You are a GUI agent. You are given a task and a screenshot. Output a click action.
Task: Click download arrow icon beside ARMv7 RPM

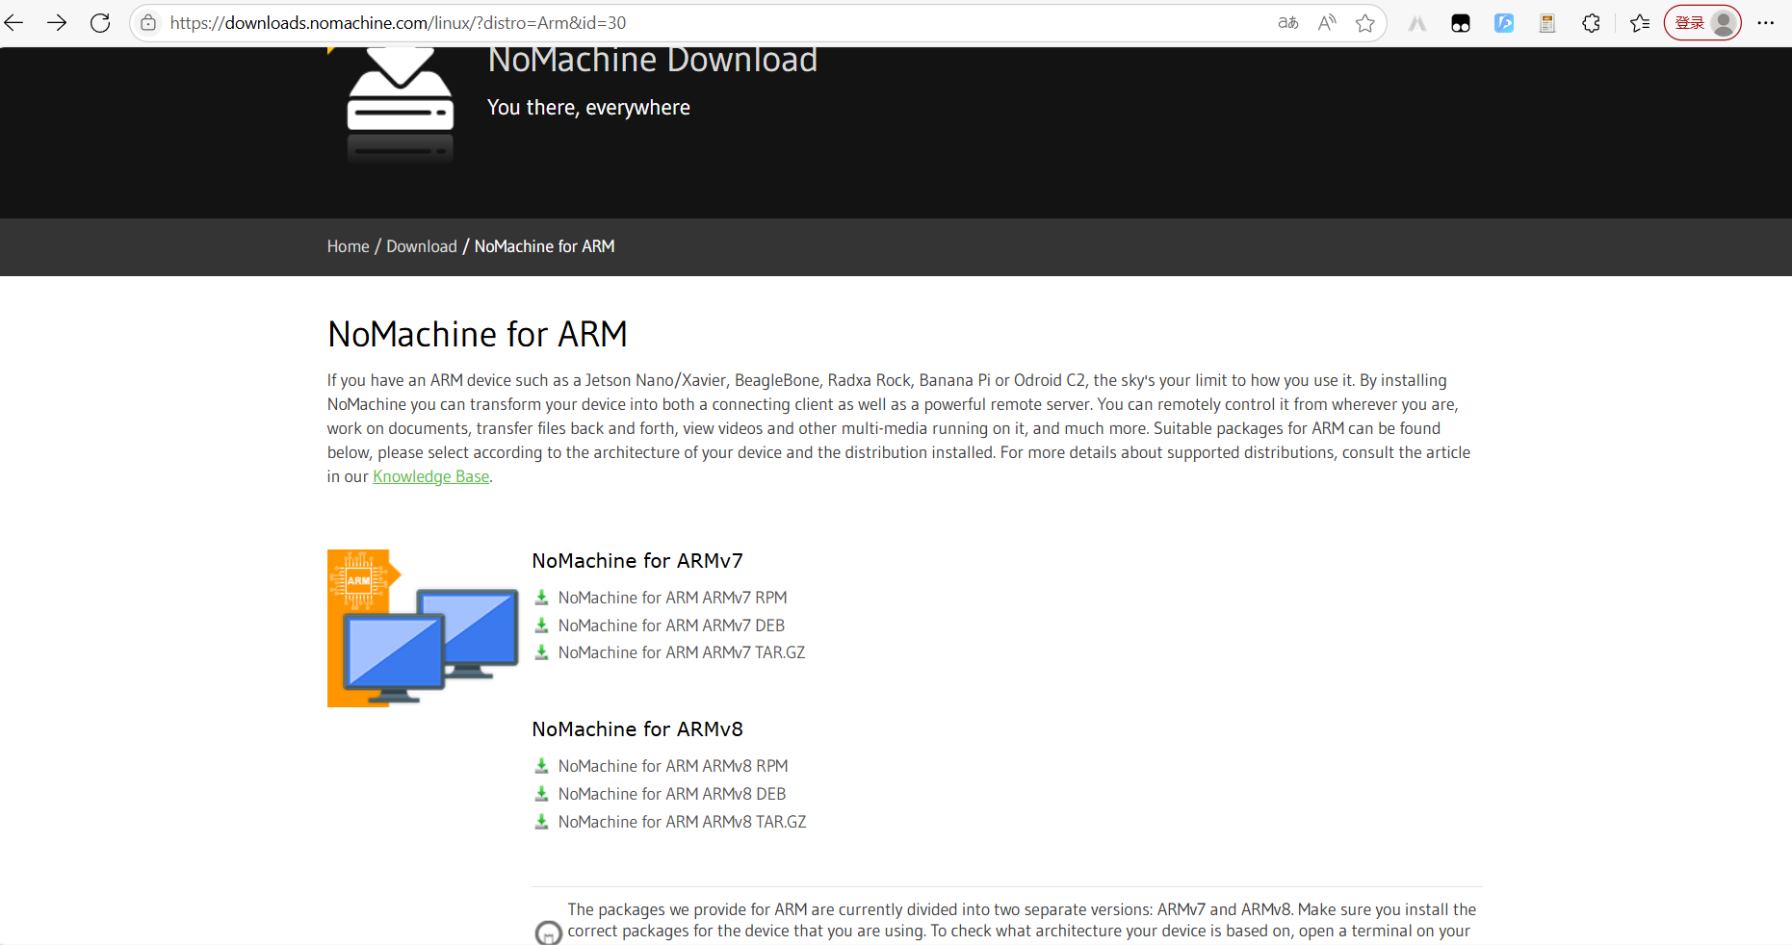tap(541, 598)
